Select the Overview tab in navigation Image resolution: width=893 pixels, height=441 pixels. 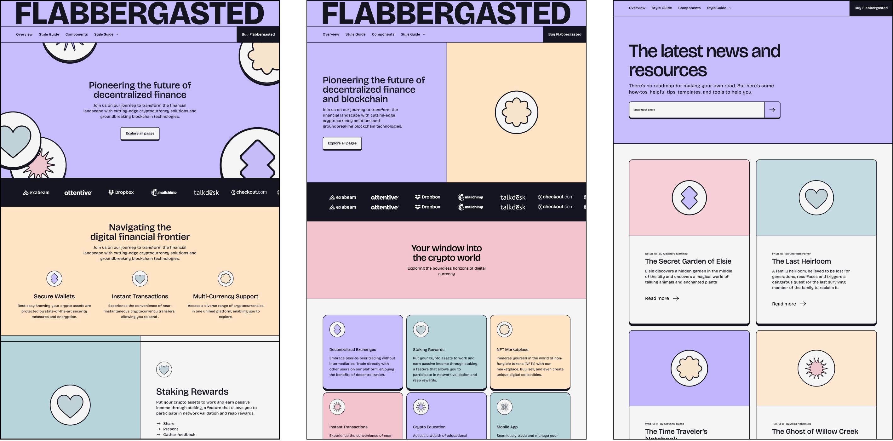(x=24, y=34)
